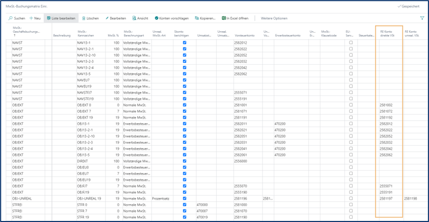This screenshot has height=222, width=429.
Task: Click the Beschreibung cell of NAV13-1 row
Action: (x=64, y=43)
